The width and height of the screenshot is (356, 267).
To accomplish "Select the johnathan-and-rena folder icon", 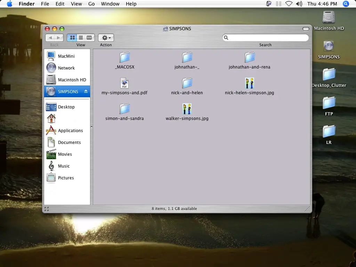I will pyautogui.click(x=250, y=57).
